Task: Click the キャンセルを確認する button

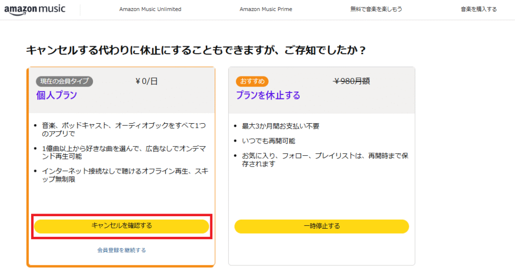Action: (122, 226)
